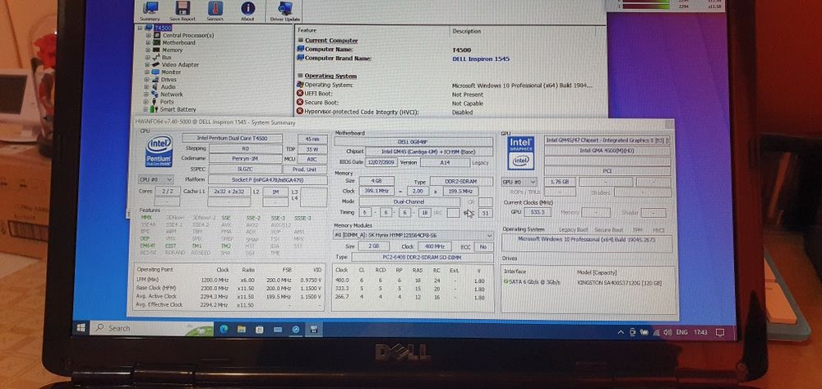822x389 pixels.
Task: Click the green SATA drive status indicator
Action: [x=506, y=282]
